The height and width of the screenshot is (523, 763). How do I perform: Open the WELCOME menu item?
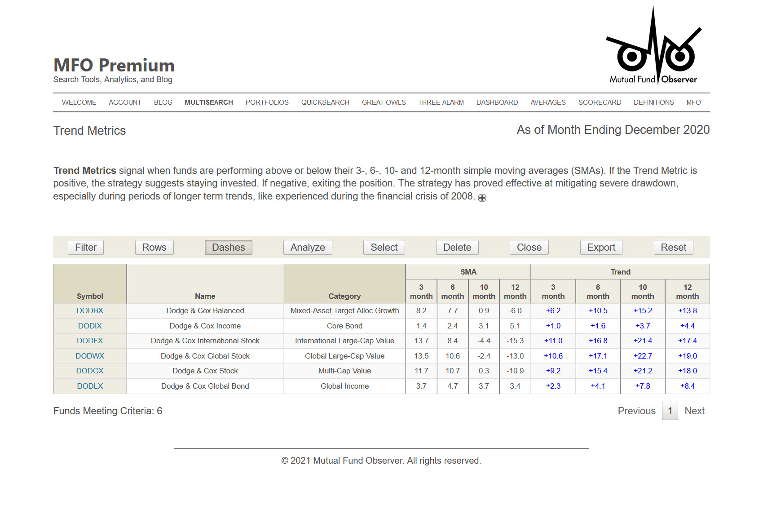click(79, 102)
